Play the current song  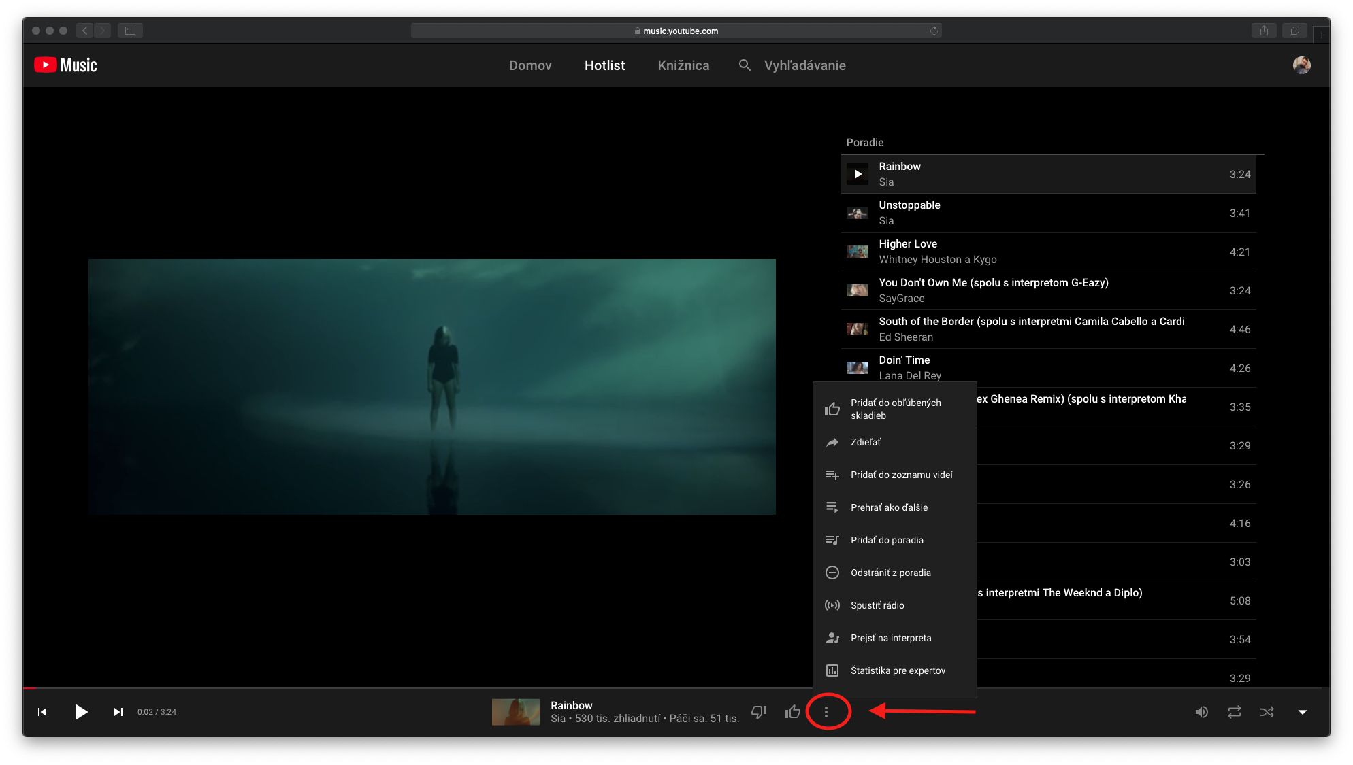pyautogui.click(x=81, y=712)
